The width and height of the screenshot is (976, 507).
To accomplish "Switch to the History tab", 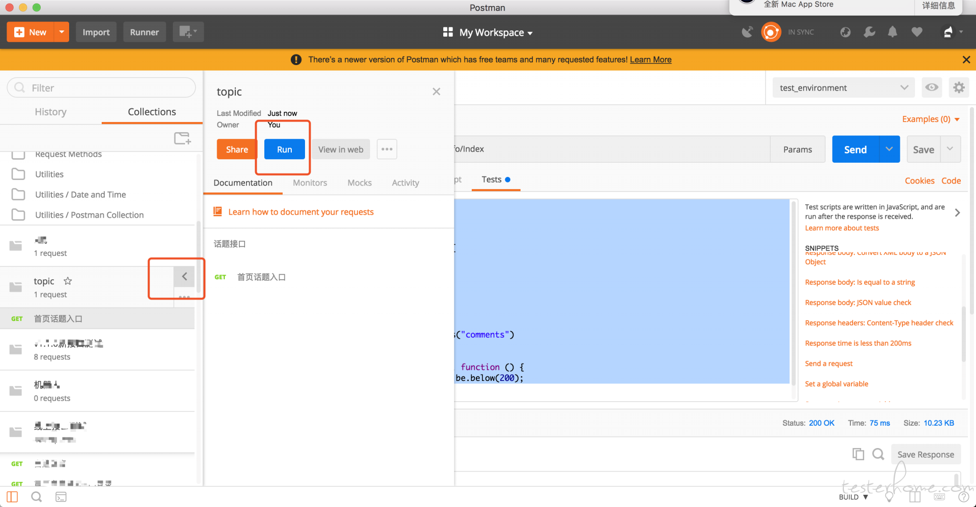I will [x=50, y=112].
